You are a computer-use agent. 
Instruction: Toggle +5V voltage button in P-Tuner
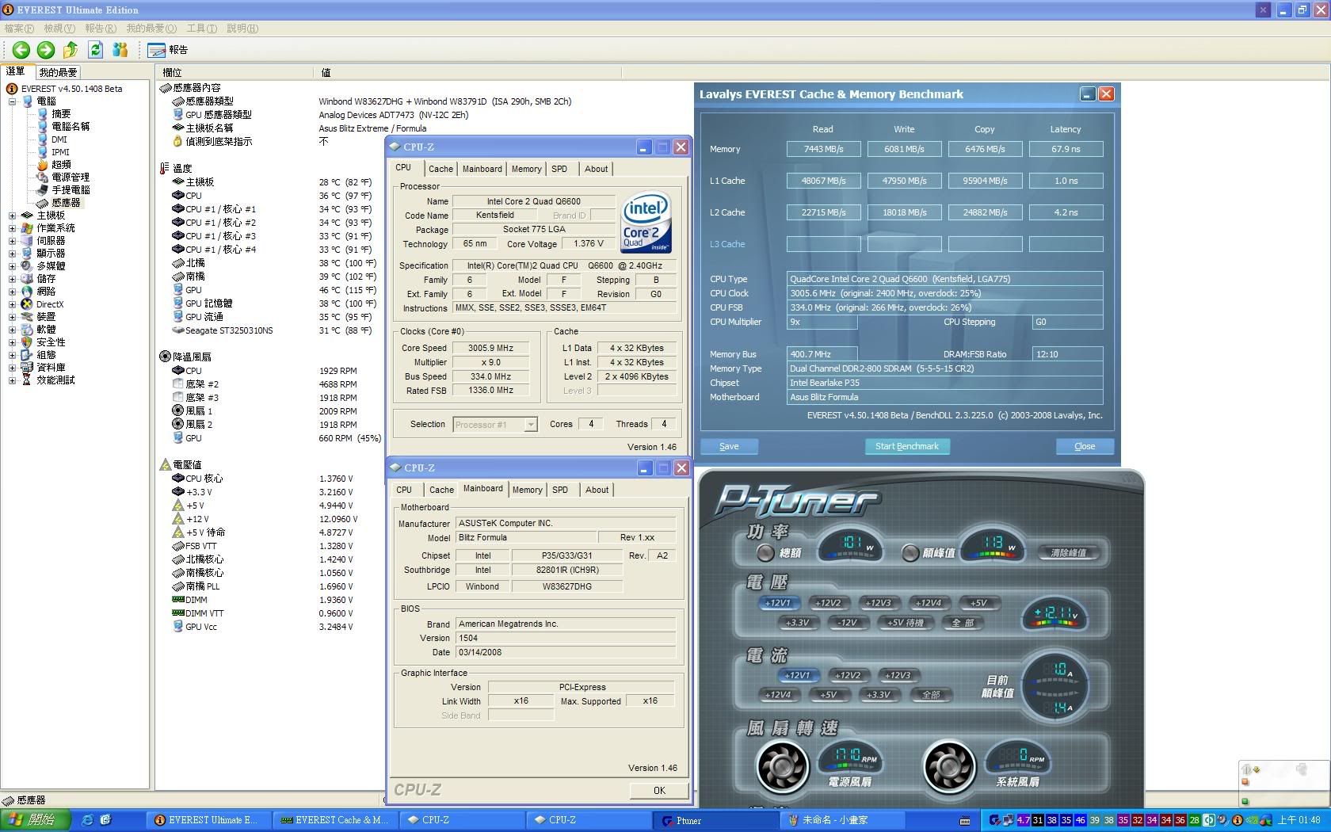[978, 603]
